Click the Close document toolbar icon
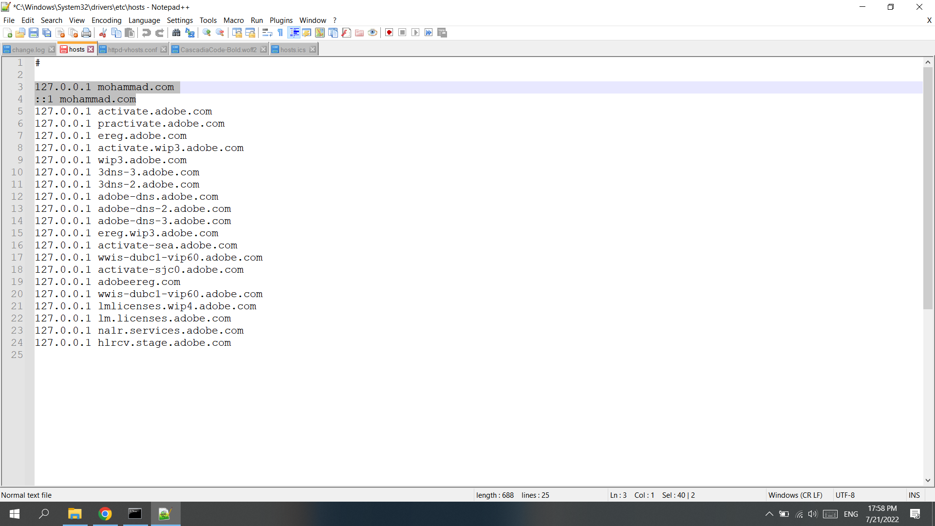The image size is (935, 526). [x=60, y=33]
